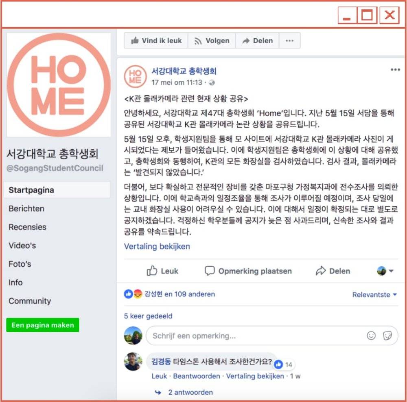
Task: Toggle Volgen to follow the page
Action: pos(212,40)
